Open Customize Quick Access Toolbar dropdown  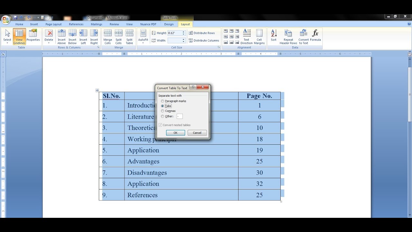coord(52,18)
